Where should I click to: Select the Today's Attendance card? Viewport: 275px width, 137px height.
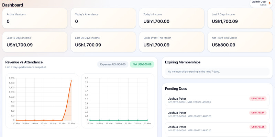[x=103, y=18]
